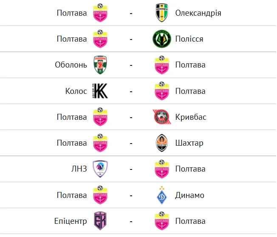Image resolution: width=277 pixels, height=237 pixels.
Task: Open the Епіцентр purple shield logo
Action: click(x=101, y=221)
